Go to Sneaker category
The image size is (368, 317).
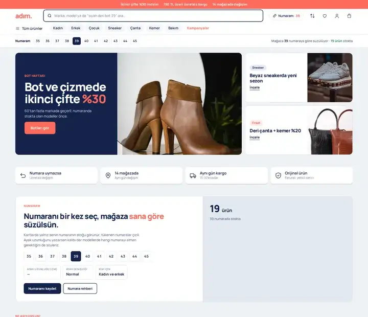(115, 28)
